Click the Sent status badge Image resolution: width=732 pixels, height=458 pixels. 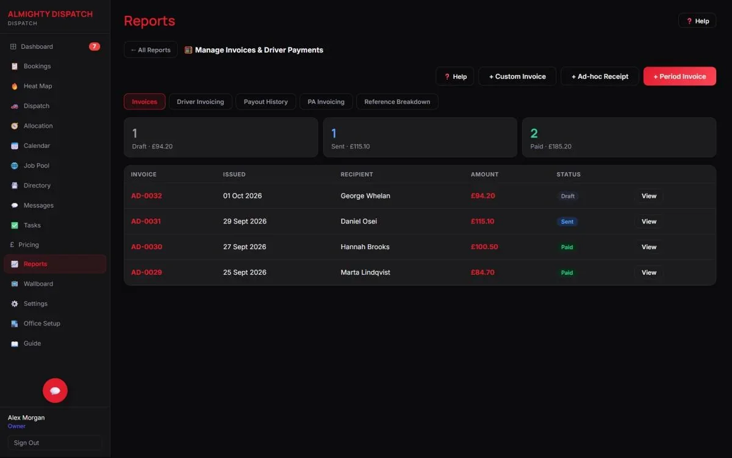point(567,222)
